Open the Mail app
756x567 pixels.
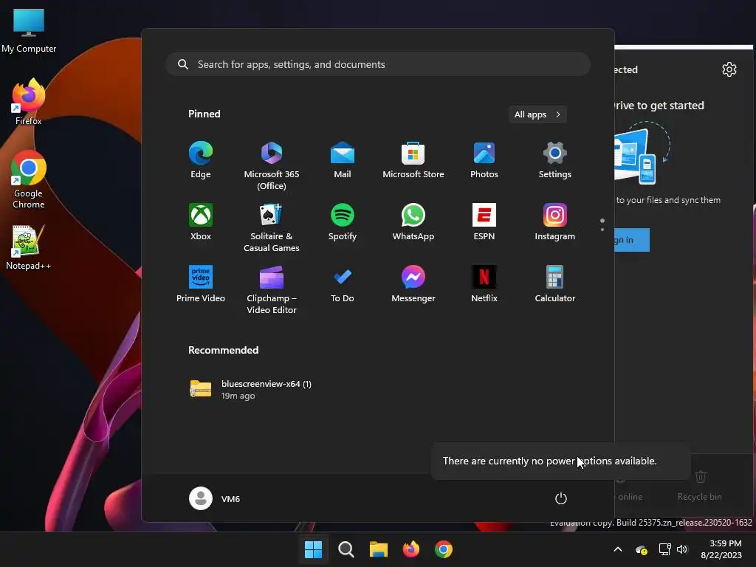343,160
